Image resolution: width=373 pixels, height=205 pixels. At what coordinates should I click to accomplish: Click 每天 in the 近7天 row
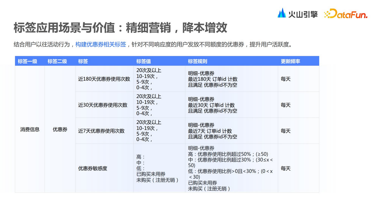pos(286,131)
